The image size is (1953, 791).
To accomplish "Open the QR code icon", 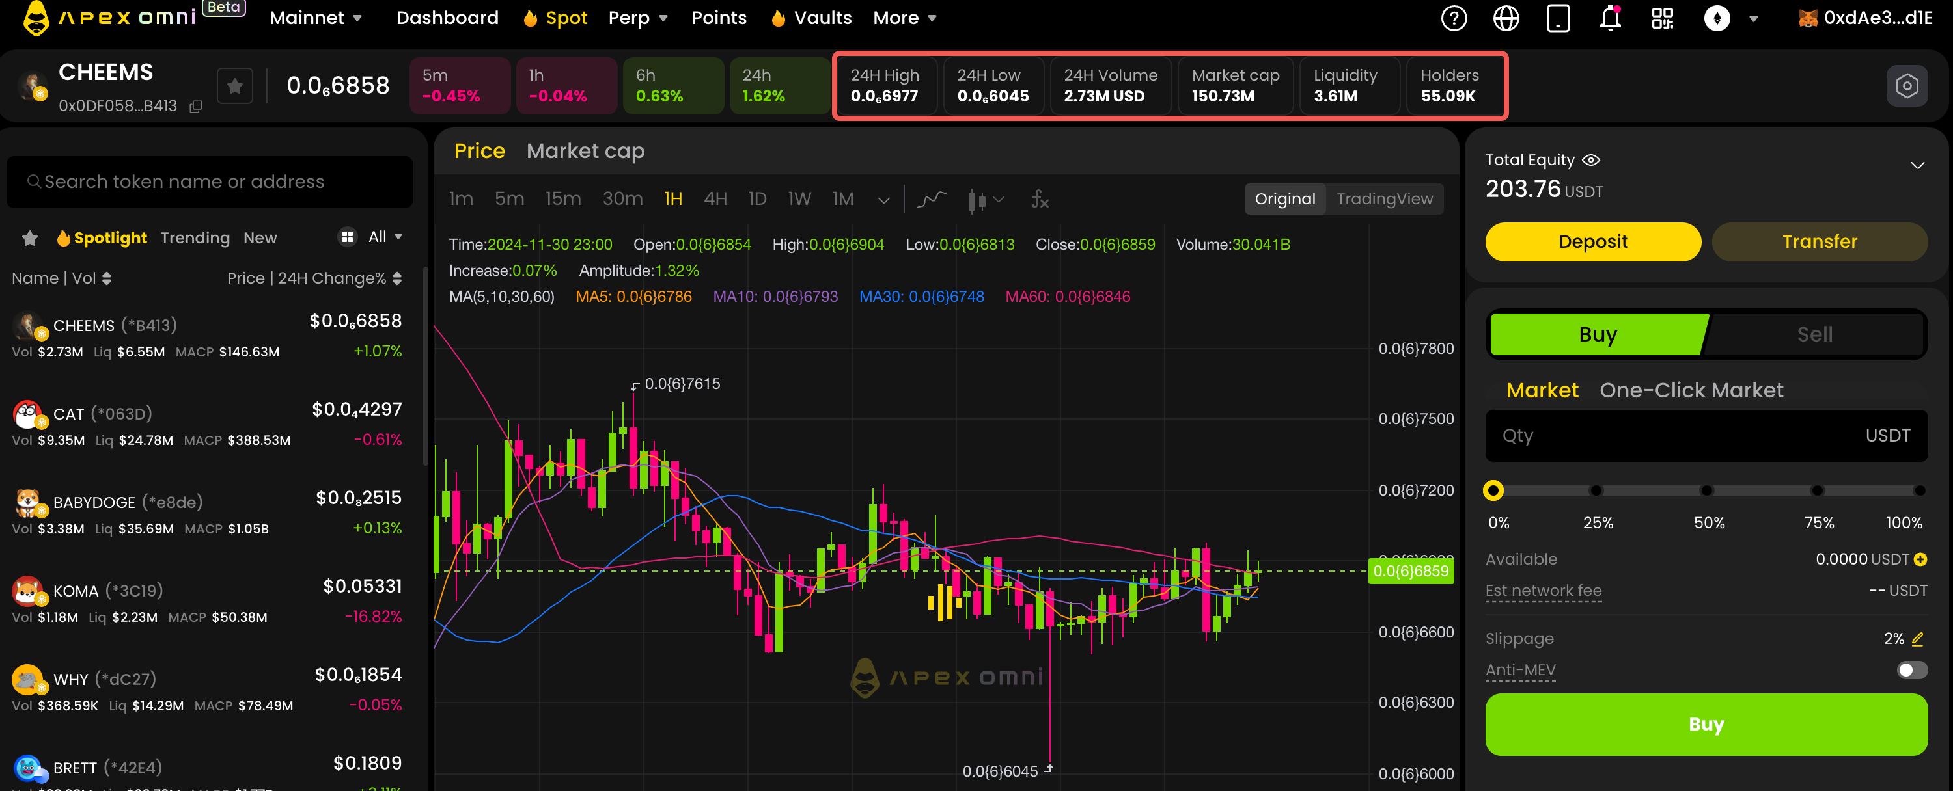I will pyautogui.click(x=1663, y=18).
